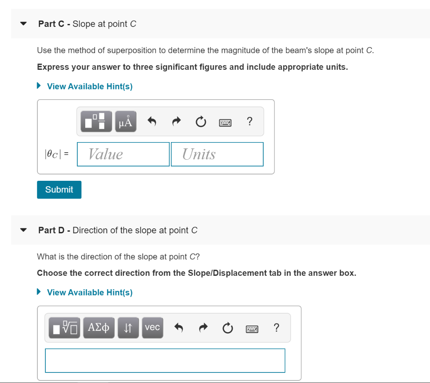Open the equation template palette in Part C
This screenshot has height=383, width=430.
click(96, 122)
